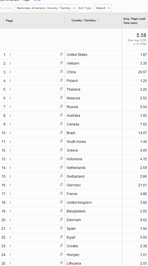Open Germany row page in new window icon

[x=61, y=185]
